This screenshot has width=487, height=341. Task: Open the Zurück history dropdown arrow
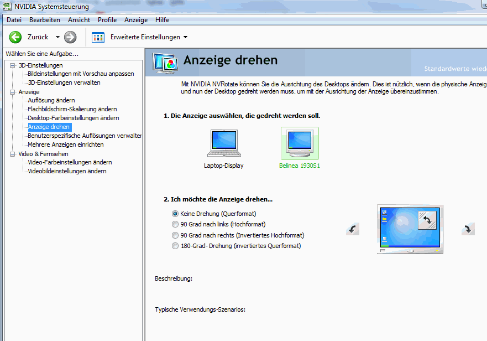coord(57,37)
